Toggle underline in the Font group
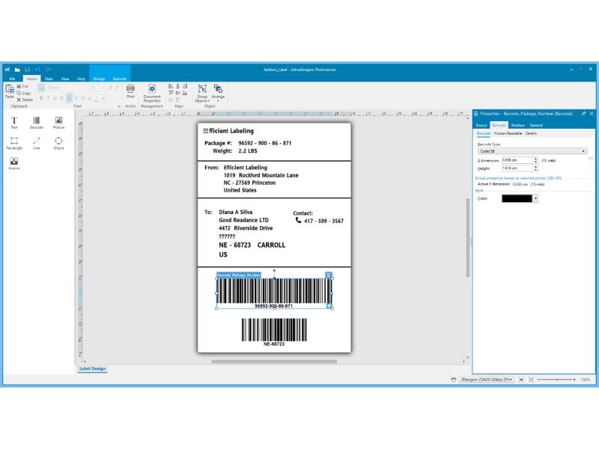This screenshot has height=449, width=599. pos(55,98)
